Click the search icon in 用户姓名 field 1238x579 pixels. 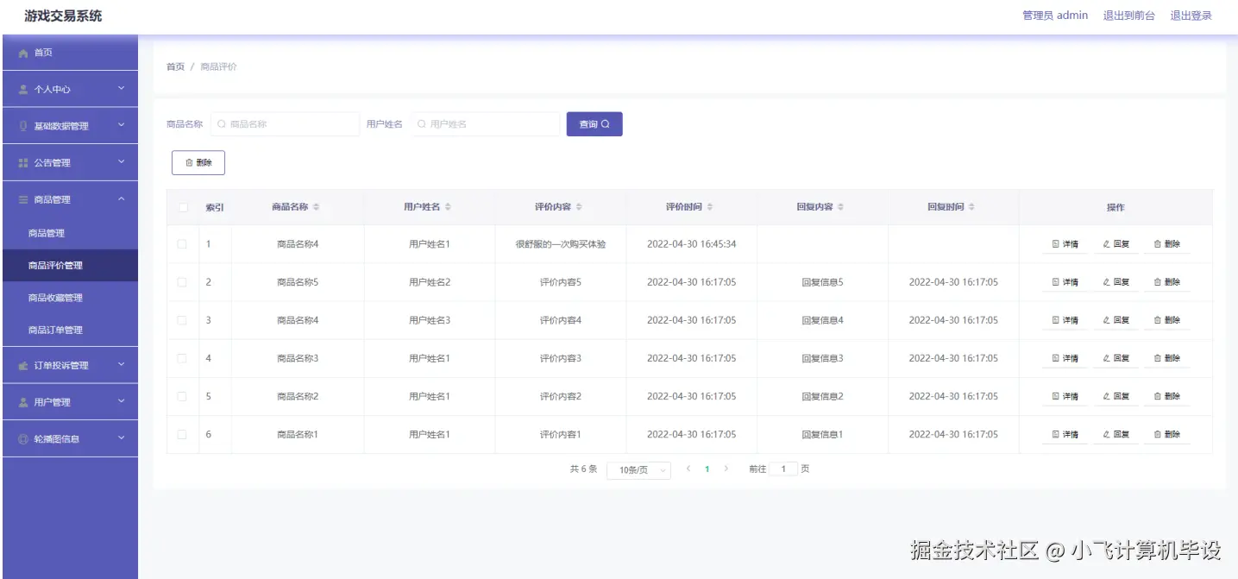click(422, 124)
